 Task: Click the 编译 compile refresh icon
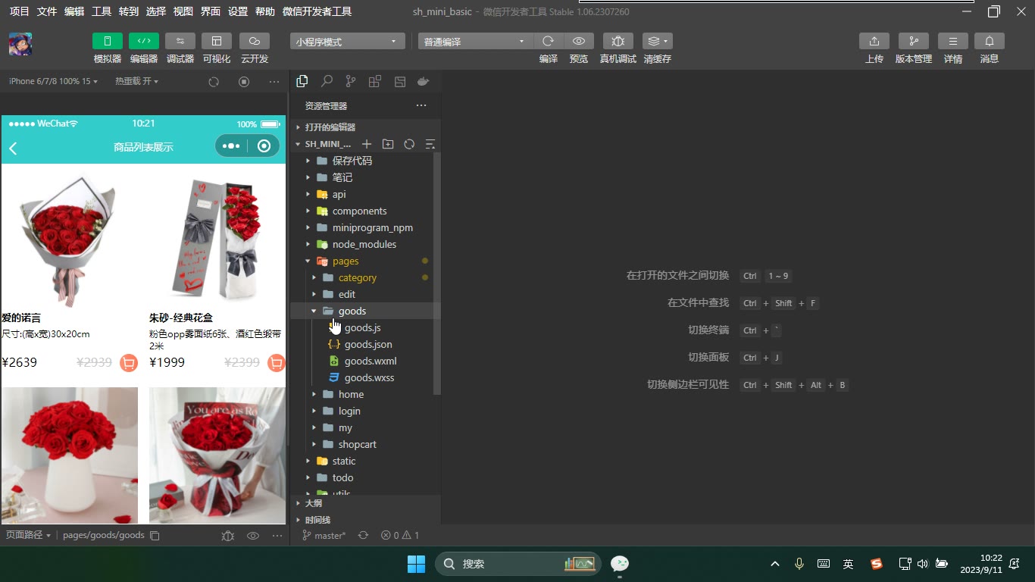coord(549,41)
